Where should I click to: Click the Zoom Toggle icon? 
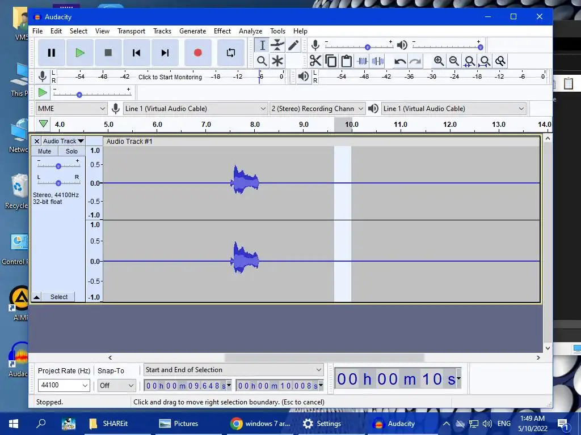coord(500,61)
